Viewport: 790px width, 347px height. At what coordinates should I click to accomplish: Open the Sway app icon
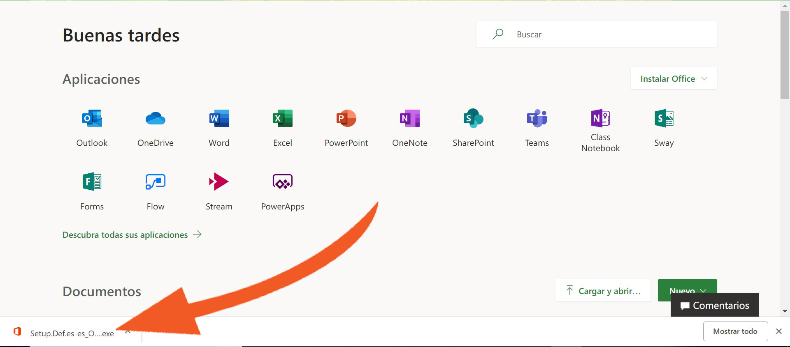pos(664,118)
